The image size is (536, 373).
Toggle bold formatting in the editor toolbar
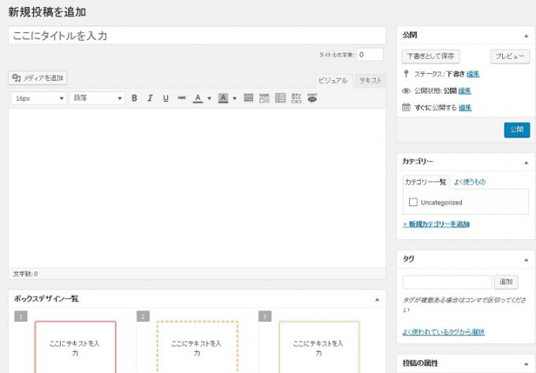(x=134, y=98)
